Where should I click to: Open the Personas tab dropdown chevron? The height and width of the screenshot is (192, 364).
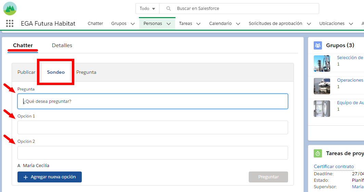[x=168, y=24]
